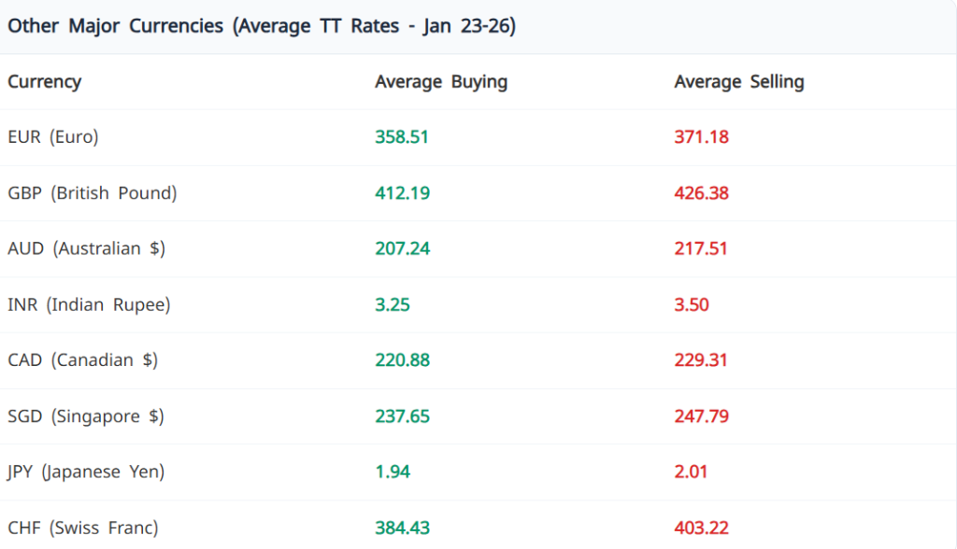
Task: Click British Pound selling rate 426.38
Action: coord(701,193)
